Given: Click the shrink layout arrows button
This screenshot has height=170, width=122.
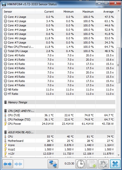Looking at the screenshot, I should click(18, 164).
